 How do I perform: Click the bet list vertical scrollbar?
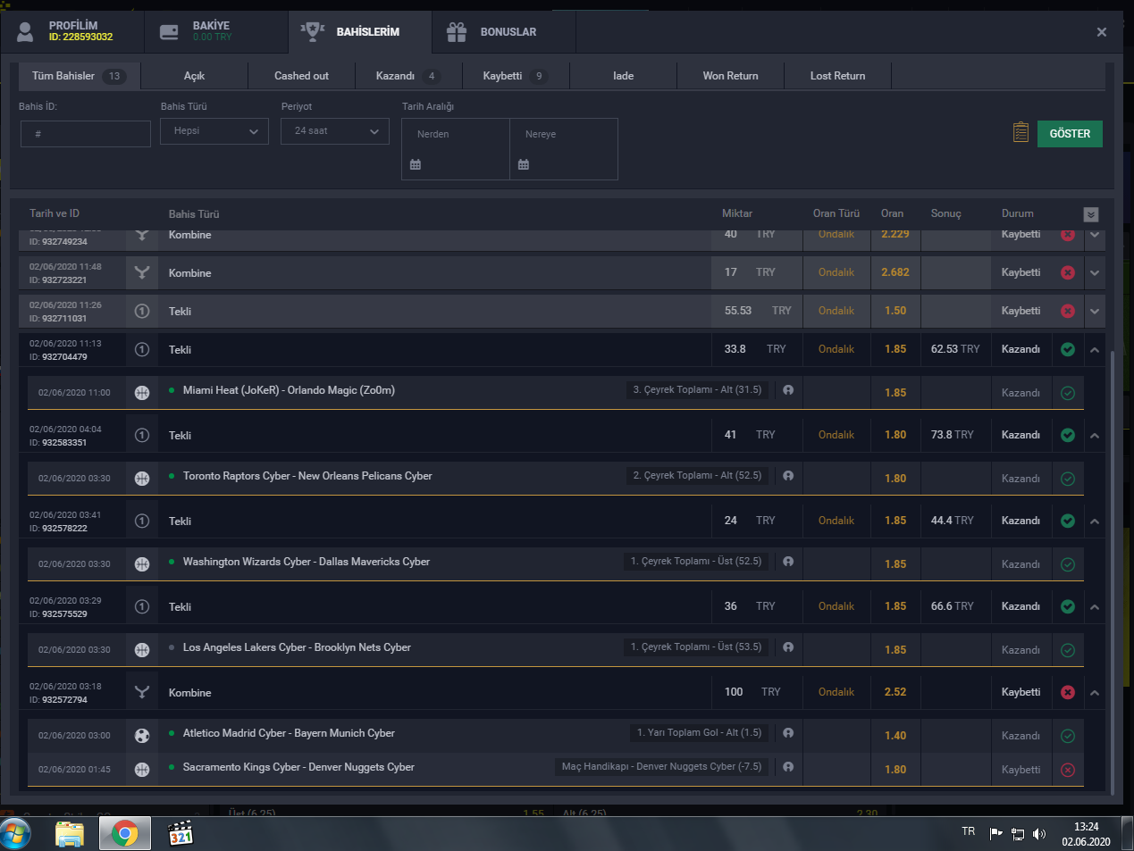click(x=1113, y=572)
